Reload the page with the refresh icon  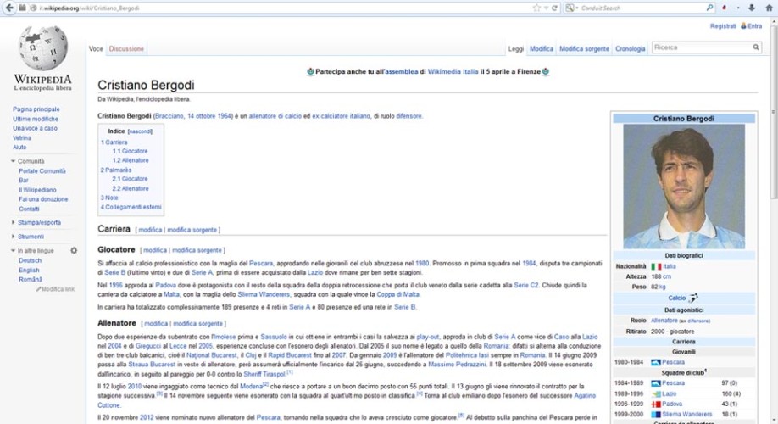pyautogui.click(x=554, y=8)
